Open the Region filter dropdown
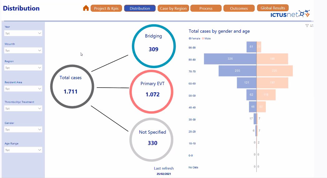The height and width of the screenshot is (178, 327). [x=23, y=68]
